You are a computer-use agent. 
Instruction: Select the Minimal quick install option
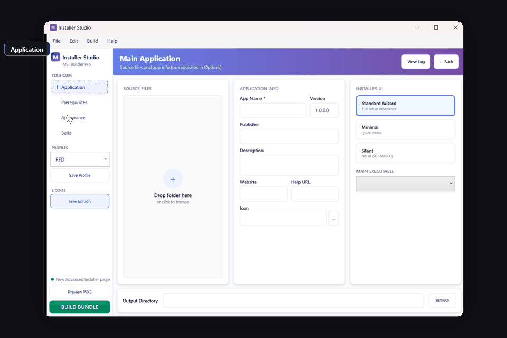tap(405, 129)
